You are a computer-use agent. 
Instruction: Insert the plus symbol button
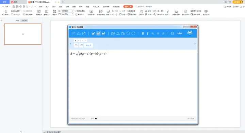pyautogui.click(x=79, y=41)
